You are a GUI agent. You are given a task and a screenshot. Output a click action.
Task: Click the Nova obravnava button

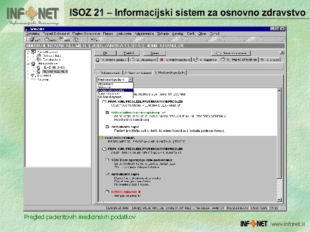coord(231,53)
